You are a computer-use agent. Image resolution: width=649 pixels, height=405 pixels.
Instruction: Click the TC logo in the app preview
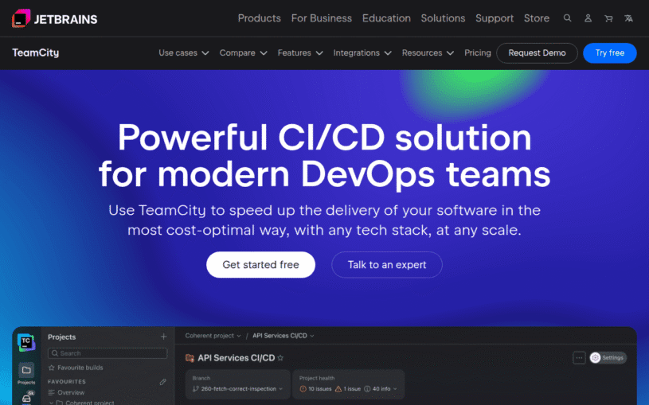click(x=26, y=342)
